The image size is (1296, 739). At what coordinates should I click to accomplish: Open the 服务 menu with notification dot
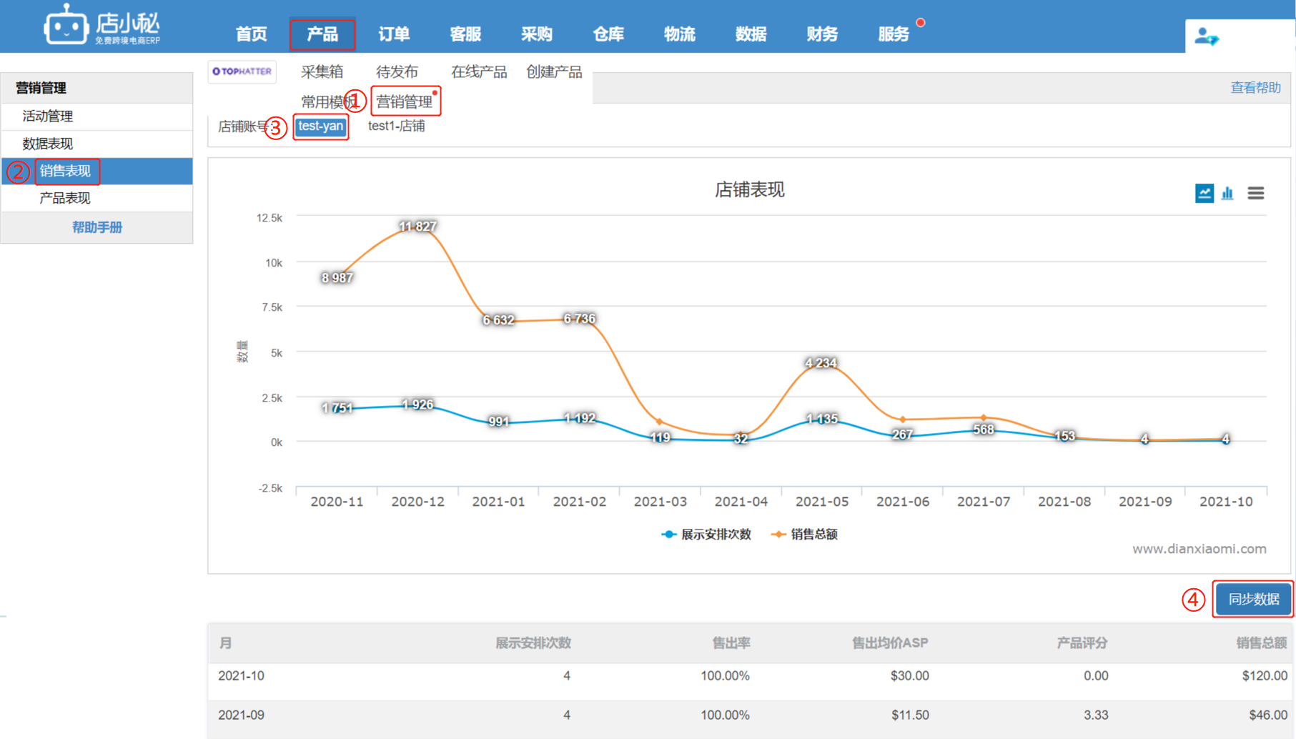[x=894, y=34]
